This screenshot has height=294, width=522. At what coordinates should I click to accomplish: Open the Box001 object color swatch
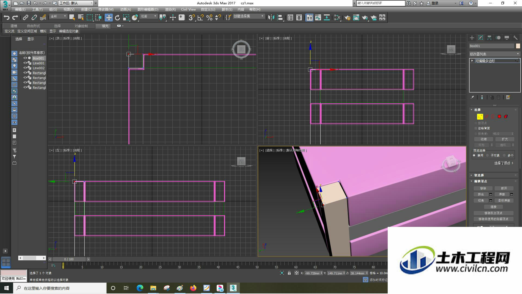[x=518, y=46]
